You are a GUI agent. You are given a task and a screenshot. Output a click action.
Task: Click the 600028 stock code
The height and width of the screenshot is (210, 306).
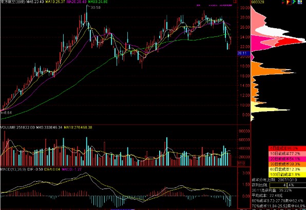(x=258, y=2)
